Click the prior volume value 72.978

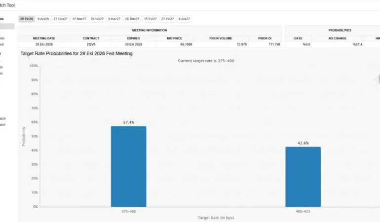[x=242, y=44]
